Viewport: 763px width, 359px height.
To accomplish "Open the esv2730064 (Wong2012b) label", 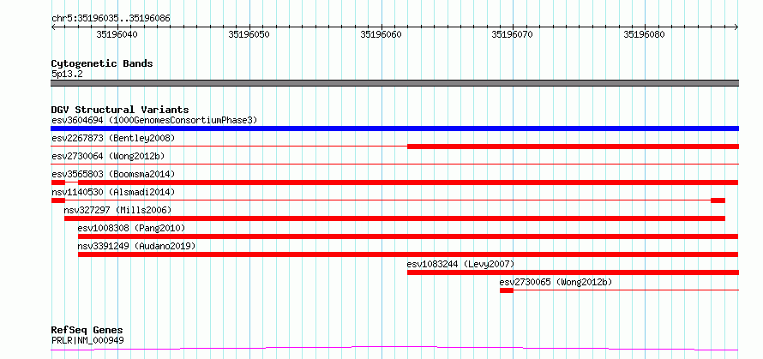I will (108, 156).
